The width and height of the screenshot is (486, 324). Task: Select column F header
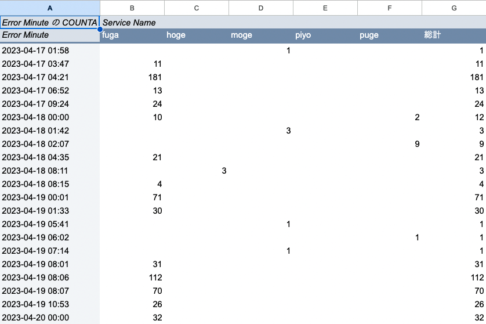tap(390, 8)
